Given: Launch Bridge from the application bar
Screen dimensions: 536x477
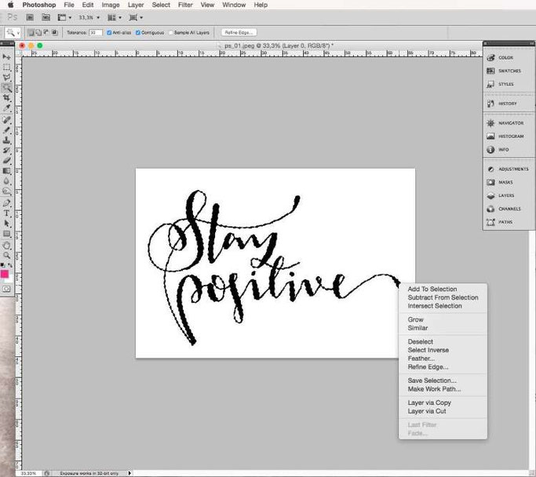Looking at the screenshot, I should (30, 17).
